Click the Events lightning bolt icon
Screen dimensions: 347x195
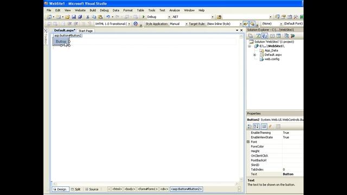(270, 126)
